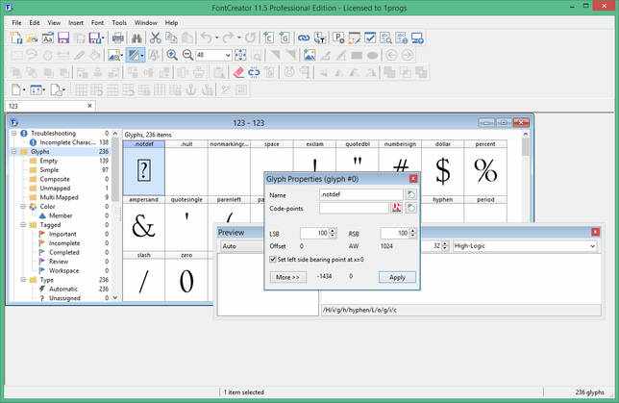This screenshot has width=619, height=403.
Task: Open the Insert menu
Action: (76, 23)
